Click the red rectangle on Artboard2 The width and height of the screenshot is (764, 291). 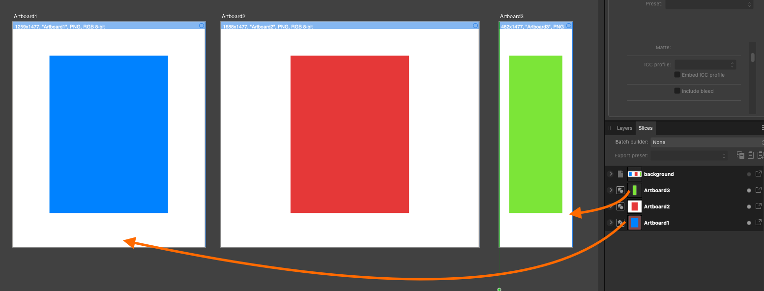coord(350,134)
